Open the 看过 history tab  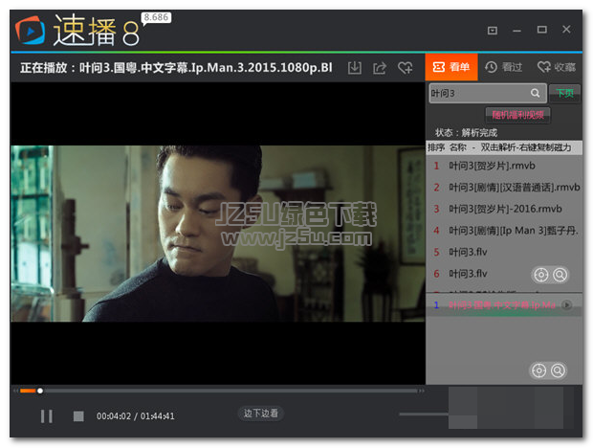tap(503, 67)
